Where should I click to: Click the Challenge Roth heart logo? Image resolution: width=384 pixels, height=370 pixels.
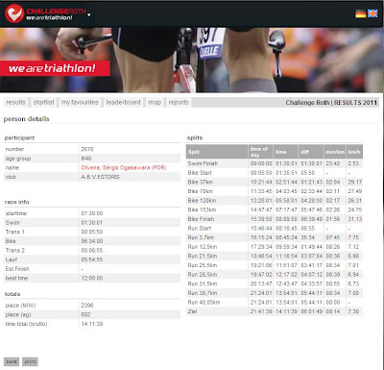pos(14,13)
